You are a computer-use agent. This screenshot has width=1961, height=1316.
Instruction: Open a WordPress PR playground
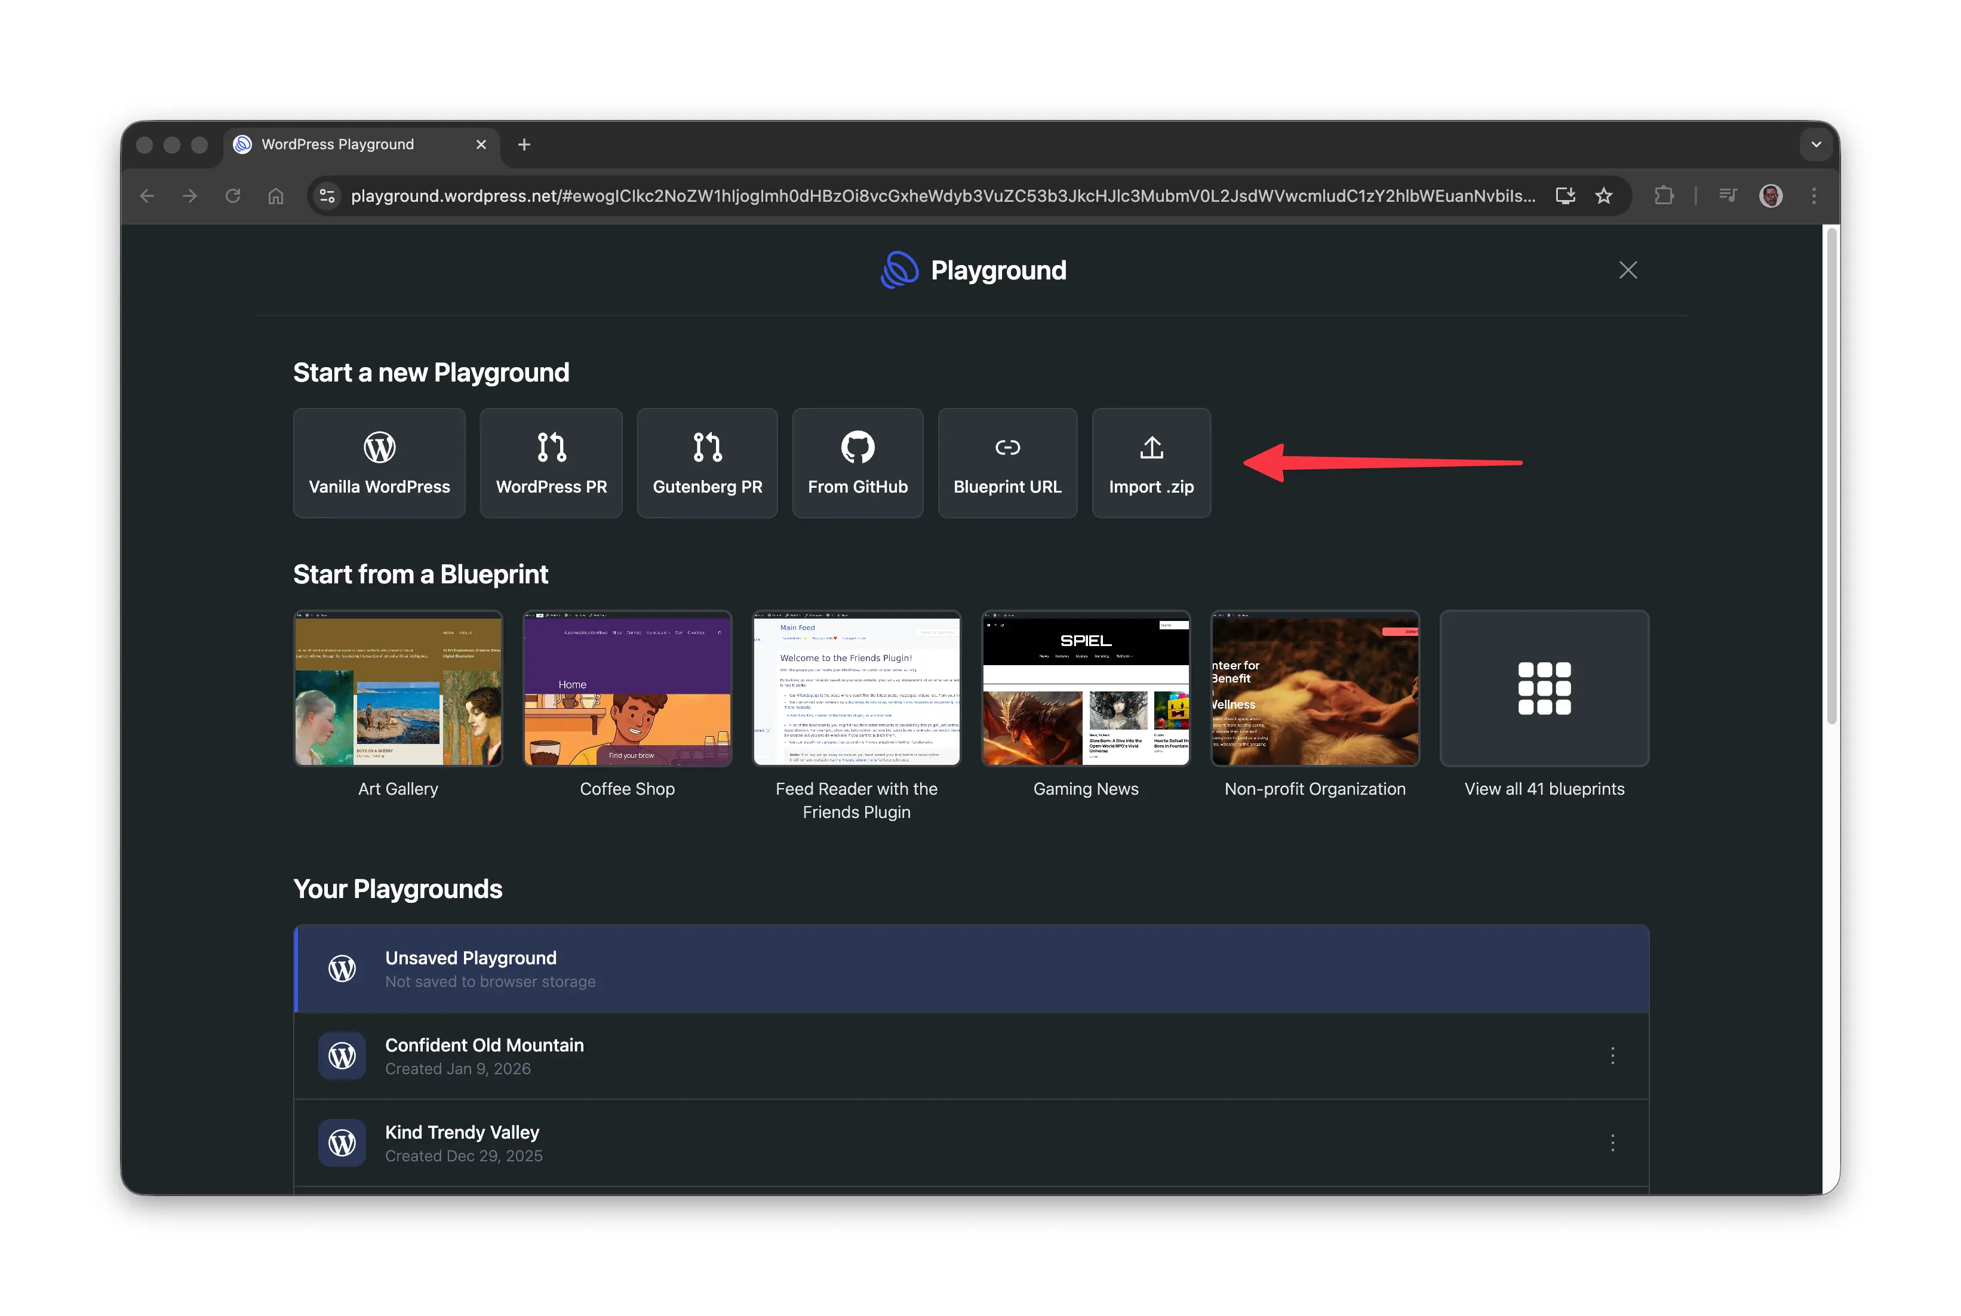tap(551, 462)
